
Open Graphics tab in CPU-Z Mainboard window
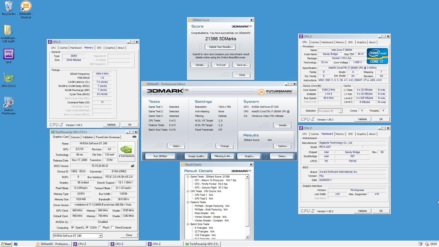(361, 134)
